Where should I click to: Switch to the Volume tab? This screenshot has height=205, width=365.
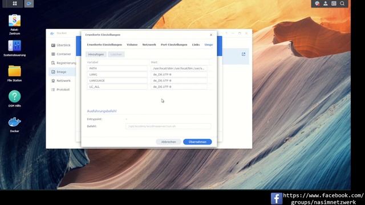point(132,44)
